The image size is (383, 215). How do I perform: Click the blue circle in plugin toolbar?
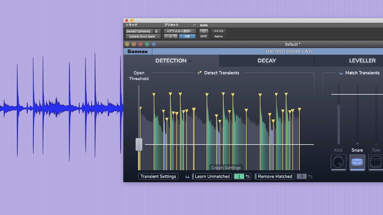pos(154,44)
